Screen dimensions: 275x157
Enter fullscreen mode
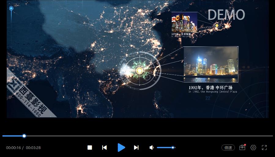coord(264,148)
